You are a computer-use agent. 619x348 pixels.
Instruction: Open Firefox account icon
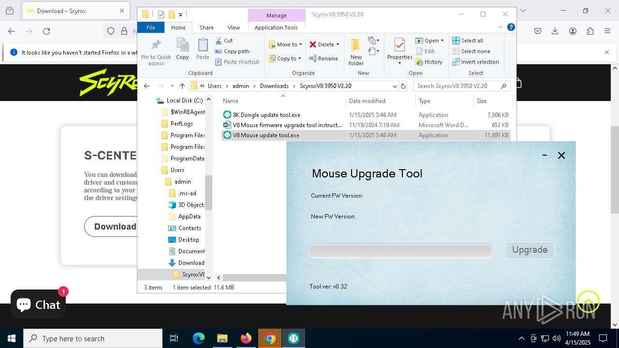573,31
